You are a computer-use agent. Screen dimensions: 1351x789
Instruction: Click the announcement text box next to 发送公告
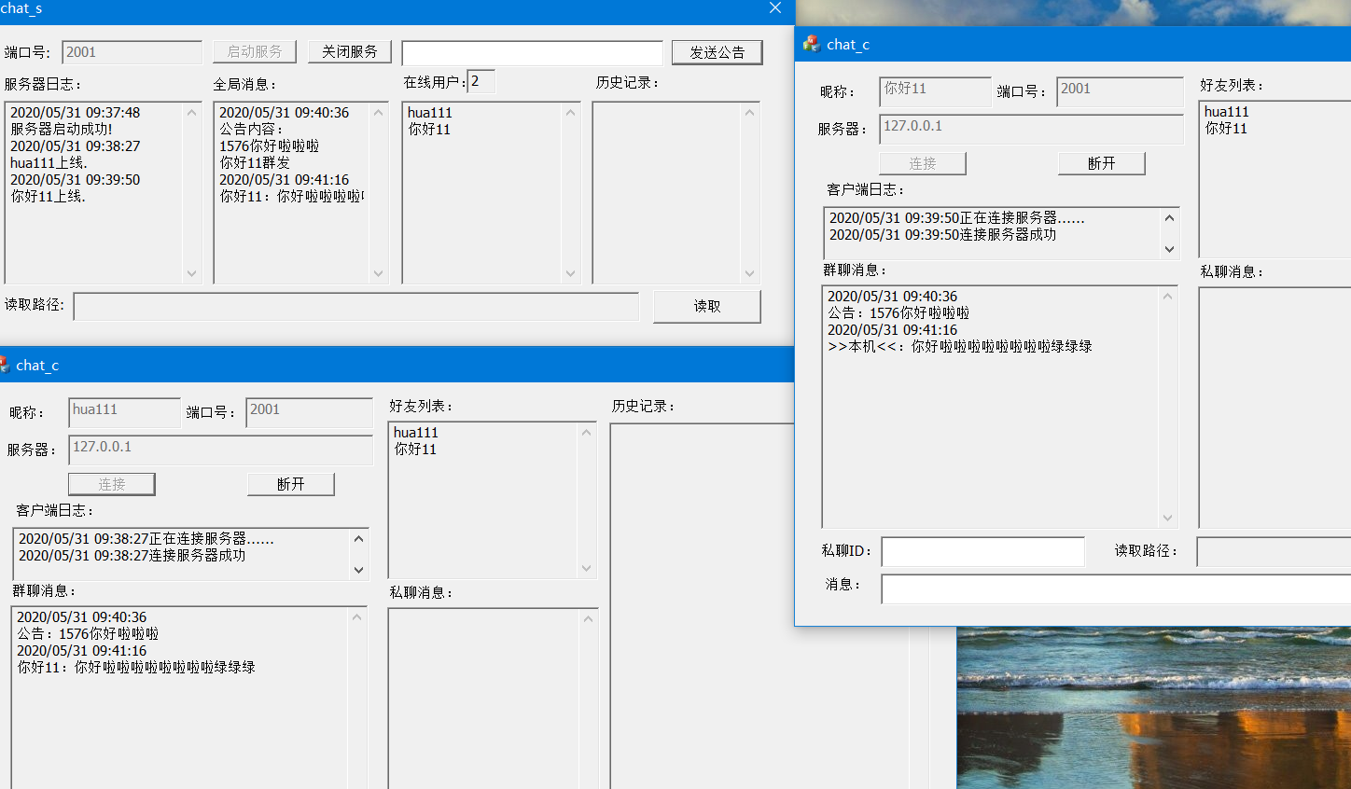click(x=532, y=52)
